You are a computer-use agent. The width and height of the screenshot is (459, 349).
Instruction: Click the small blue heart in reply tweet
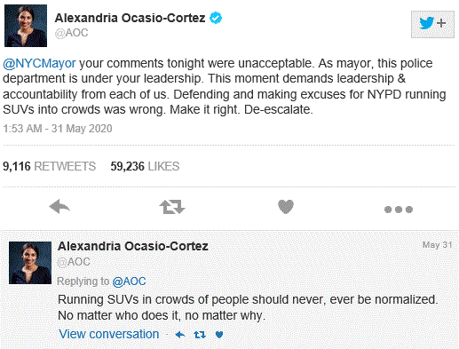[x=219, y=335]
